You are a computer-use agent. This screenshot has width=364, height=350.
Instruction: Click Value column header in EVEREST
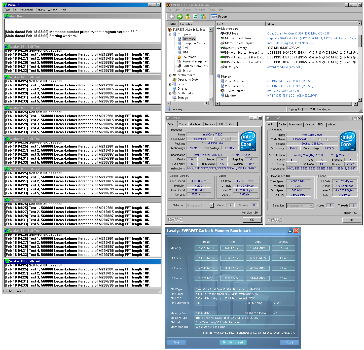coord(312,24)
